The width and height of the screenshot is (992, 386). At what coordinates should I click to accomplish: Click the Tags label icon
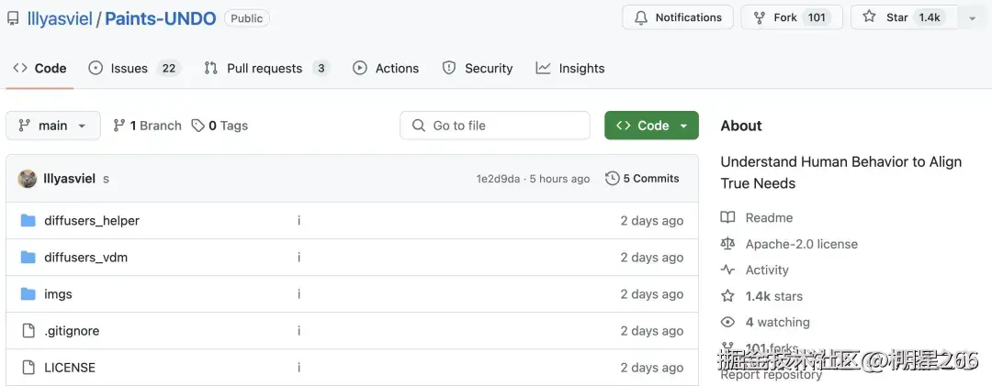pos(197,126)
